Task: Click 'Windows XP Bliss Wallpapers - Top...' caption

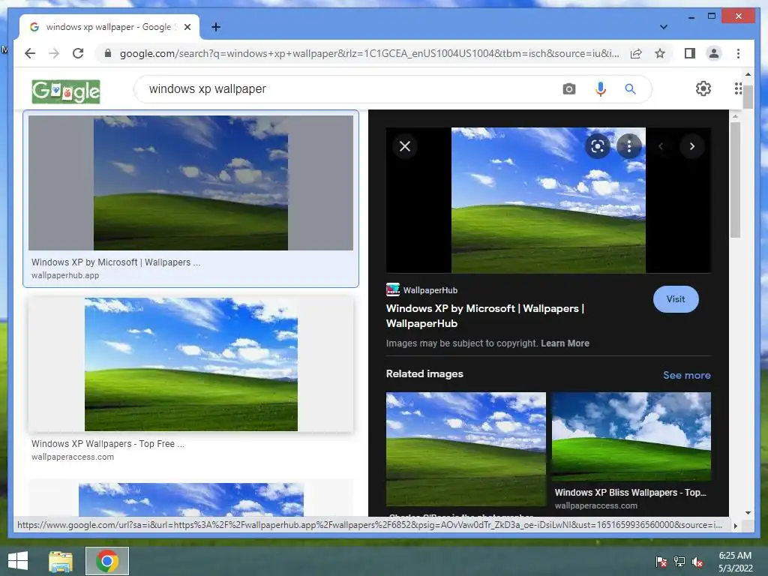Action: [630, 493]
